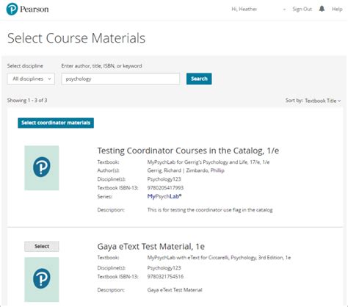This screenshot has height=307, width=348.
Task: Click the Pearson wordmark text
Action: tap(35, 10)
